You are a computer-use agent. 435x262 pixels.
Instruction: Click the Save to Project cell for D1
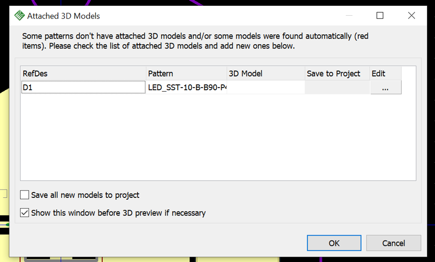tap(337, 88)
